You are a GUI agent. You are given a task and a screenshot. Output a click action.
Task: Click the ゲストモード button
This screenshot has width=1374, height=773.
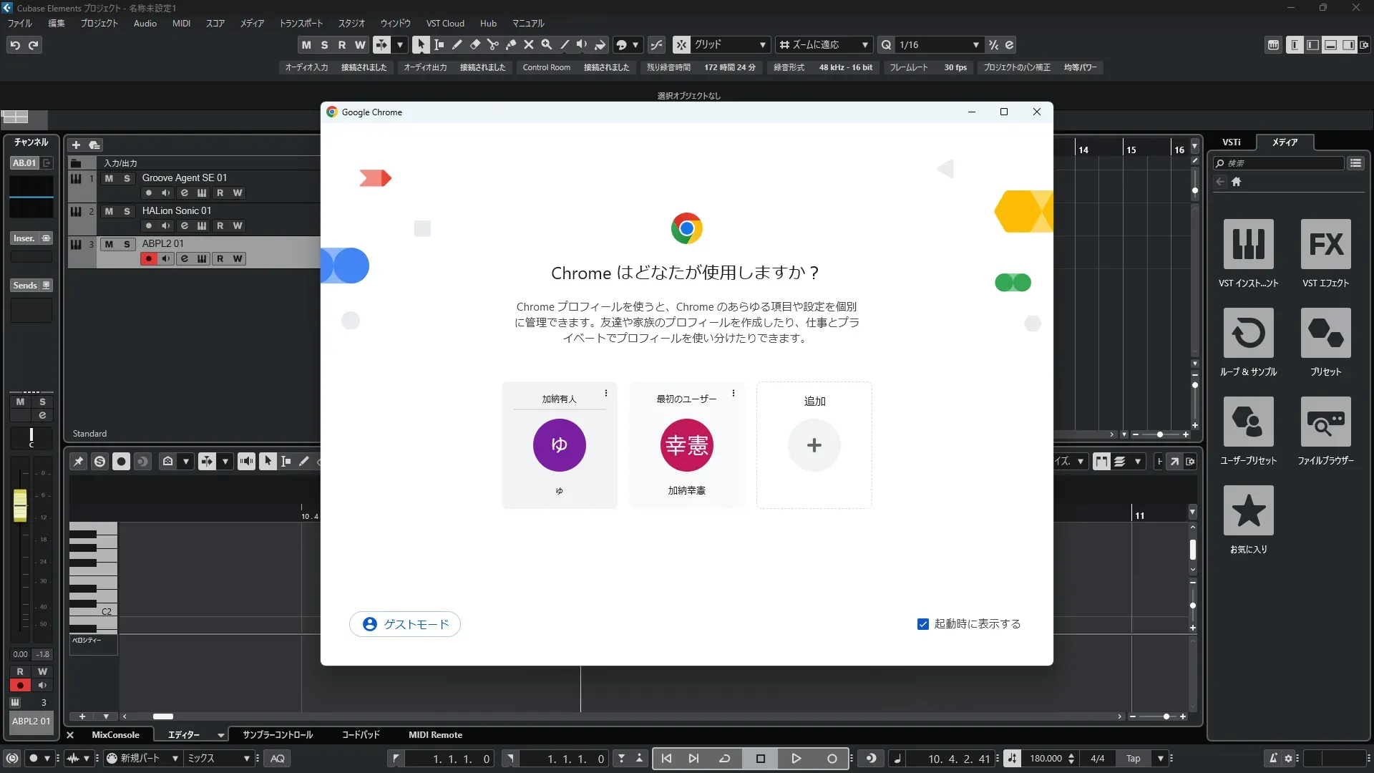click(x=405, y=624)
